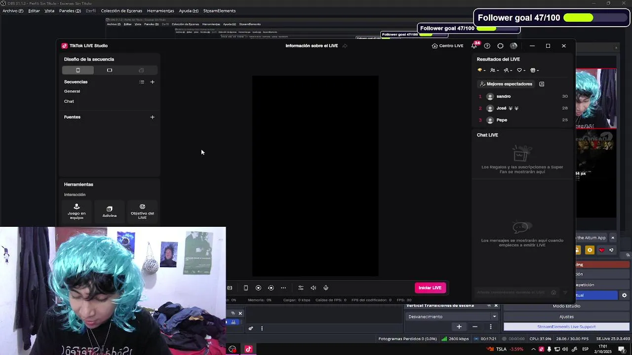Click the diamonds stat icon
Viewport: 632px width, 355px height.
click(481, 70)
